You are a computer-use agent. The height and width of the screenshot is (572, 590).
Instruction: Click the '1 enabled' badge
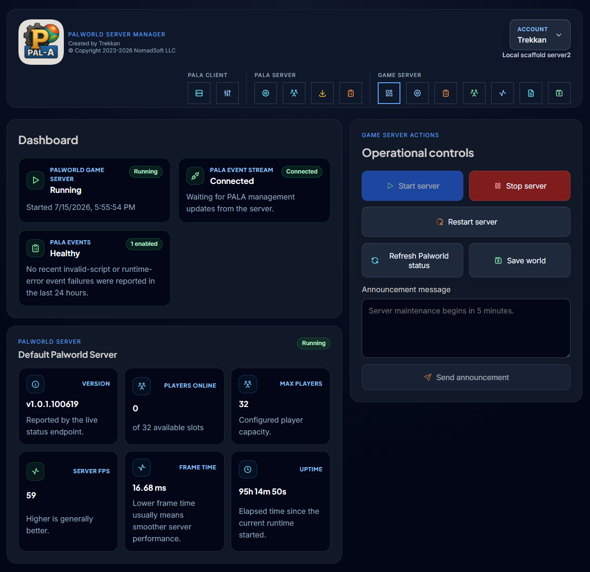point(144,244)
